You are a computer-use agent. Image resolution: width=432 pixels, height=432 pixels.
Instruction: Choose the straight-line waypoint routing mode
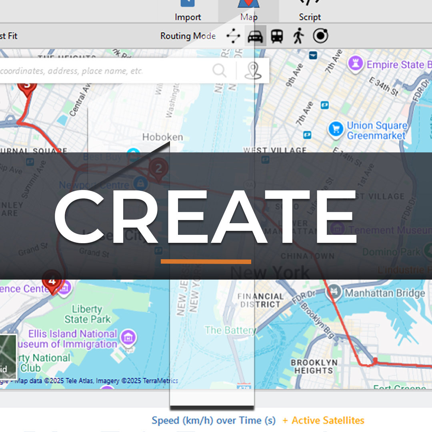[x=233, y=36]
